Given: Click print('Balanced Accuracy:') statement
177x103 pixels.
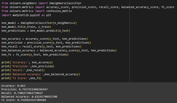Looking at the screenshot, I should tap(41, 74).
